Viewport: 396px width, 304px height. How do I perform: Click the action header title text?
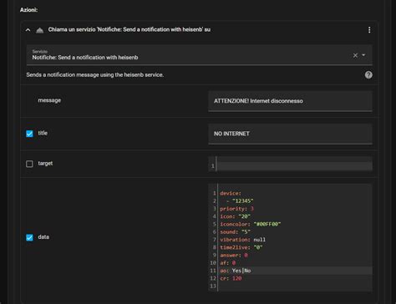(129, 29)
